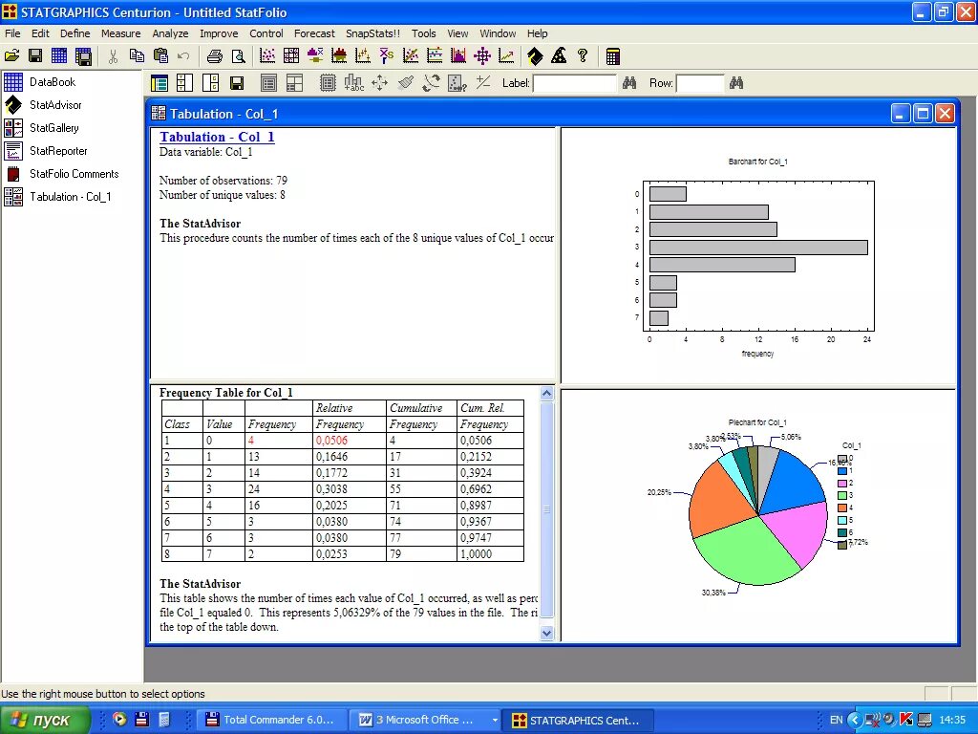Screen dimensions: 978x734
Task: Click the binoculars beside the Label field
Action: click(x=629, y=82)
